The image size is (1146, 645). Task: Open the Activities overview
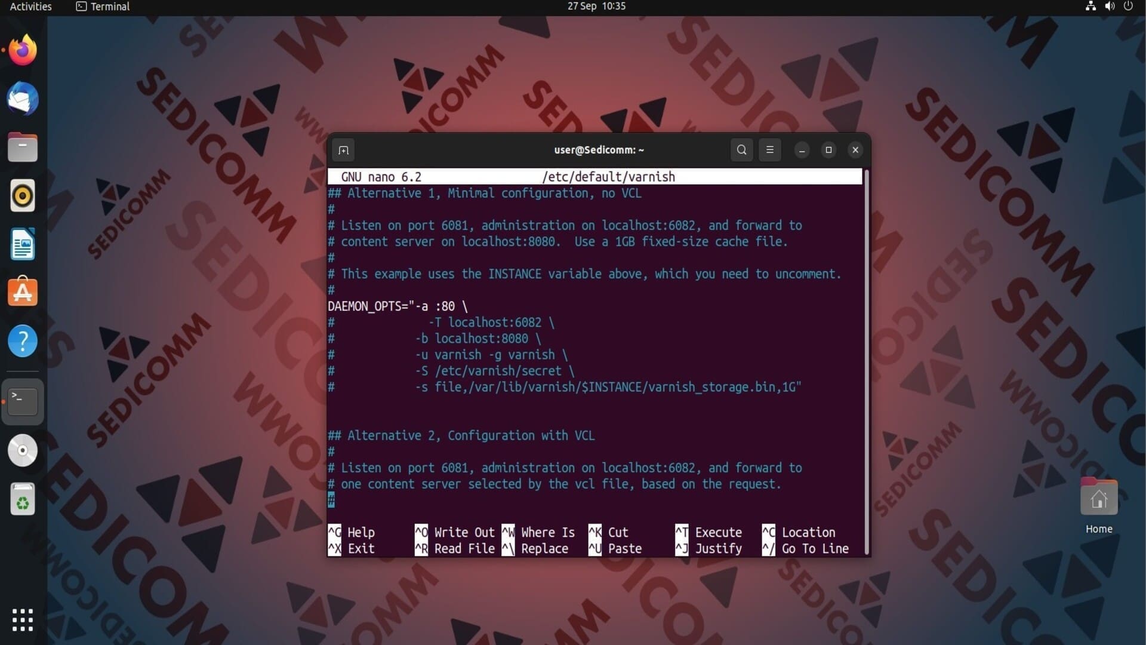[30, 7]
